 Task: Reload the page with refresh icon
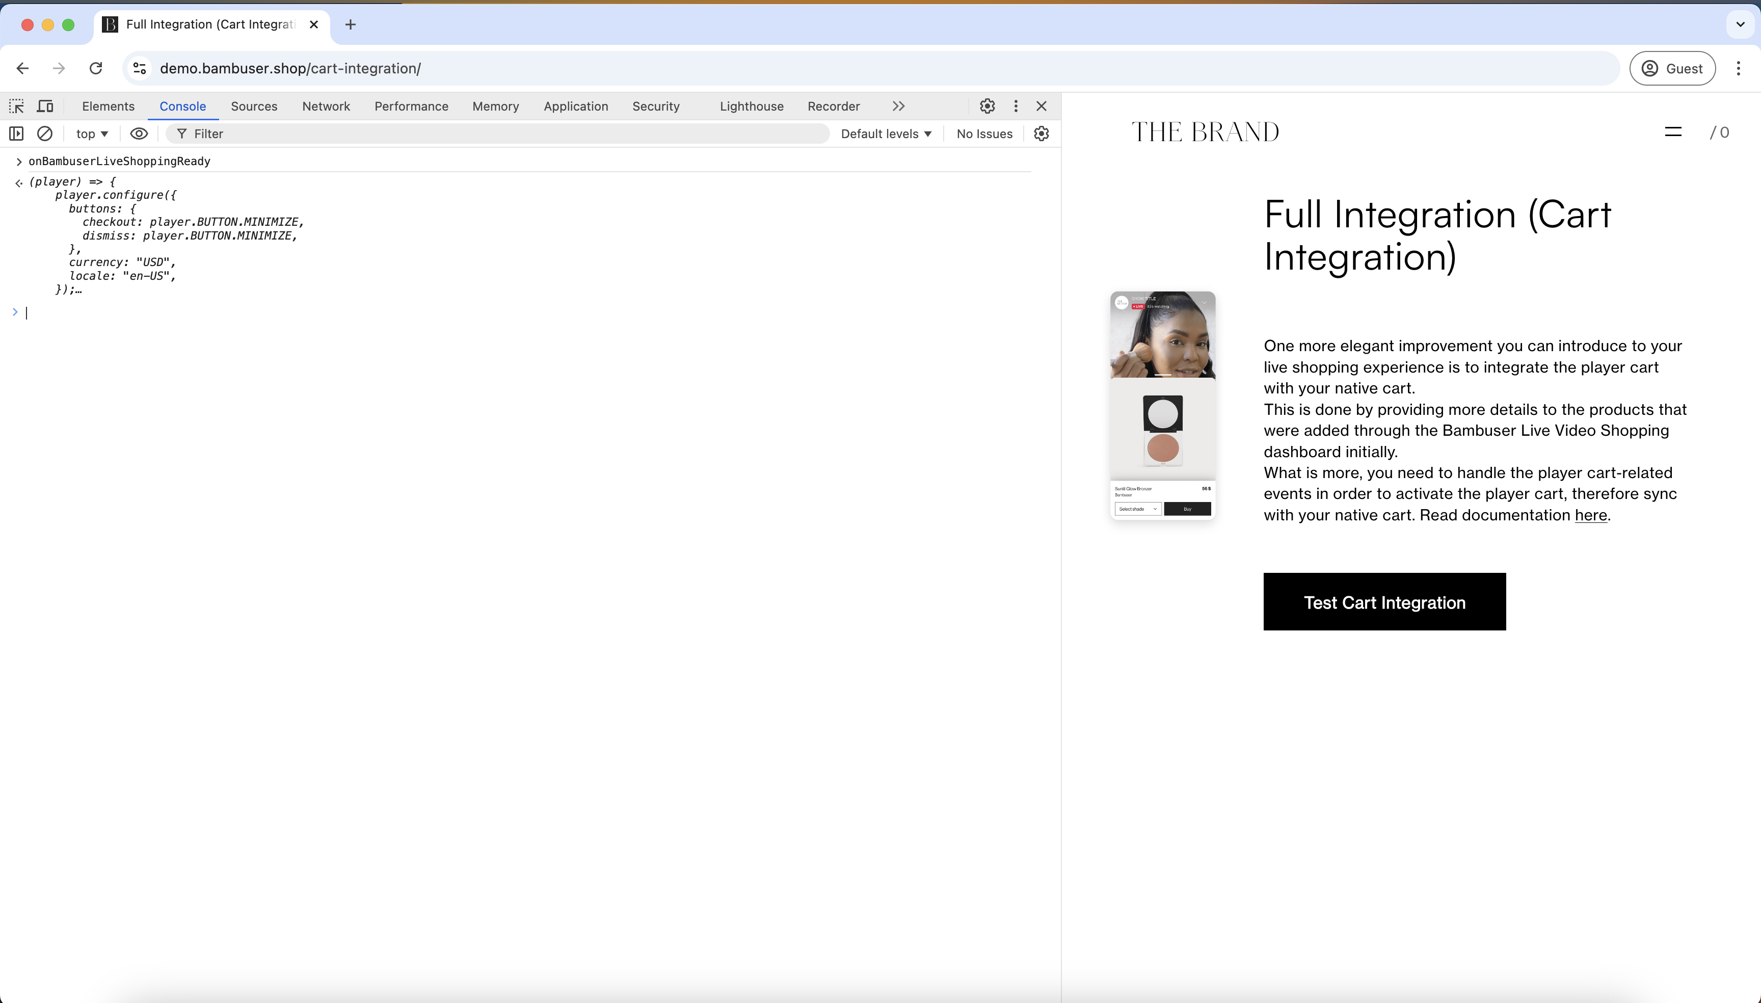pos(96,68)
